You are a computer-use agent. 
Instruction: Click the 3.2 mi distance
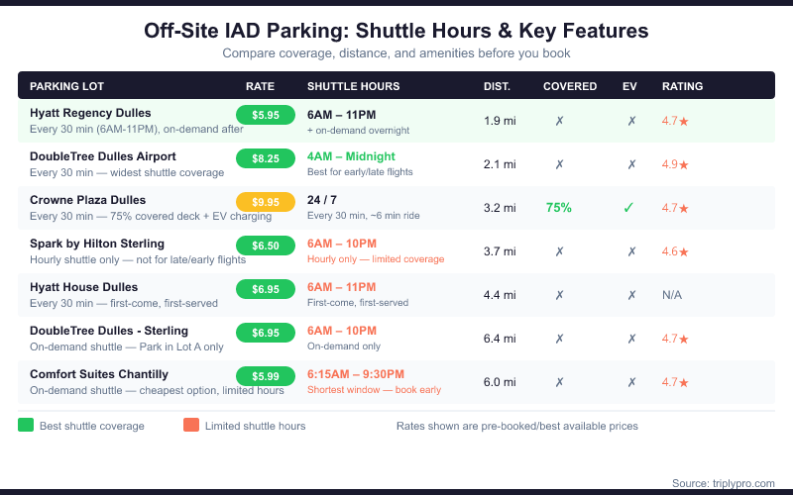500,208
